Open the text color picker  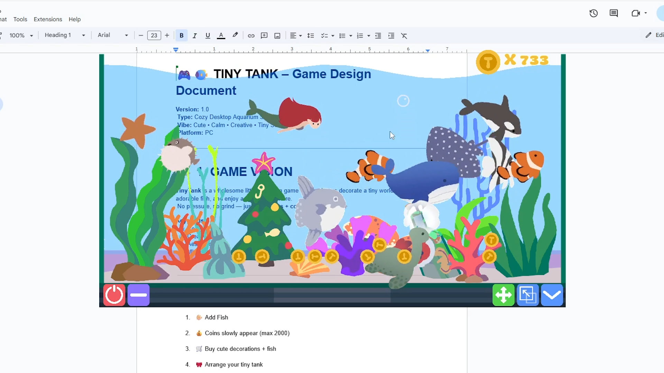point(221,36)
